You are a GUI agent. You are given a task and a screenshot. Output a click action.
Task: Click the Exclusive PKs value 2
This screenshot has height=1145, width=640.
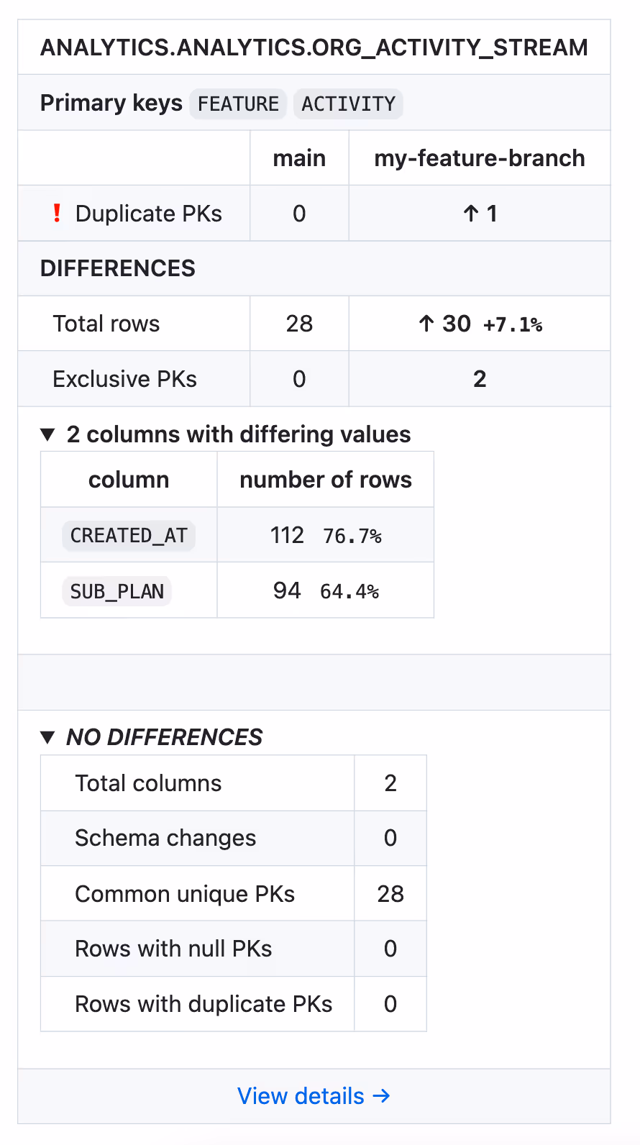[480, 379]
